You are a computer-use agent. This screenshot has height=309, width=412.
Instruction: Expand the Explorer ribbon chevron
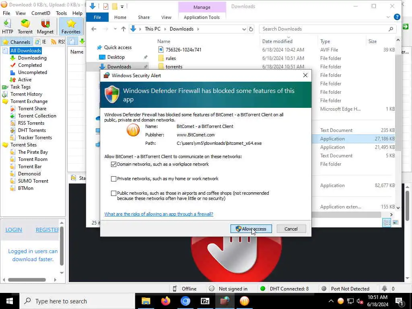[388, 17]
